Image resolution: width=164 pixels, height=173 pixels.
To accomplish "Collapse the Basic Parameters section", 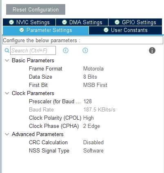I will coord(7,60).
